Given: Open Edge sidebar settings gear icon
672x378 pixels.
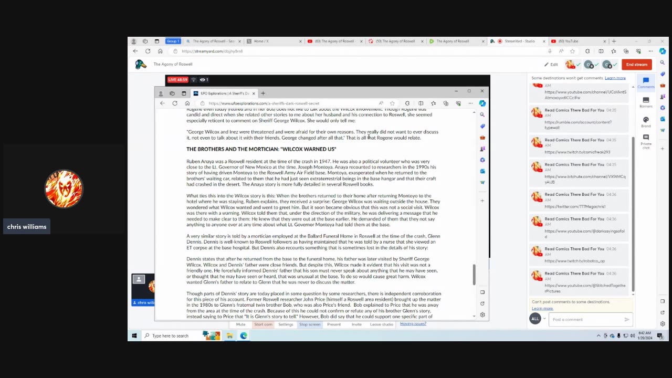Looking at the screenshot, I should point(663,324).
